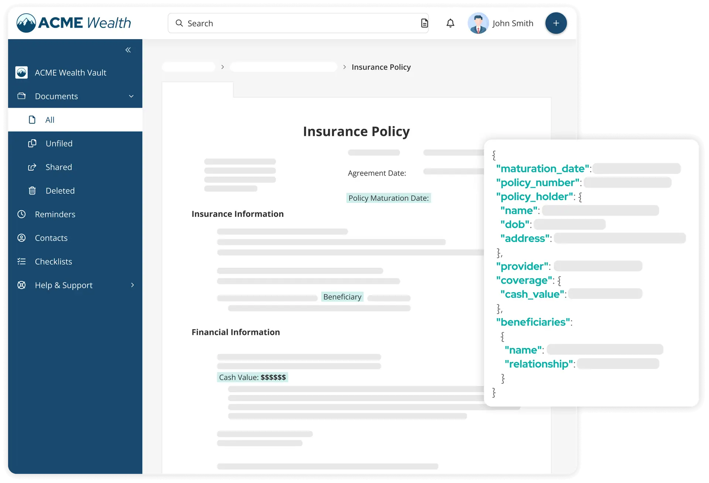Select the All documents view
The height and width of the screenshot is (483, 709).
coord(50,120)
